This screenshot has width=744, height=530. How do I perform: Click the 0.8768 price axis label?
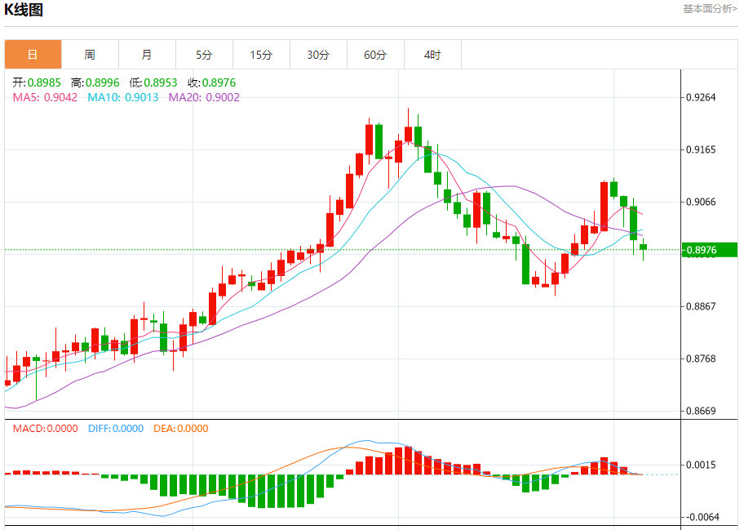701,359
